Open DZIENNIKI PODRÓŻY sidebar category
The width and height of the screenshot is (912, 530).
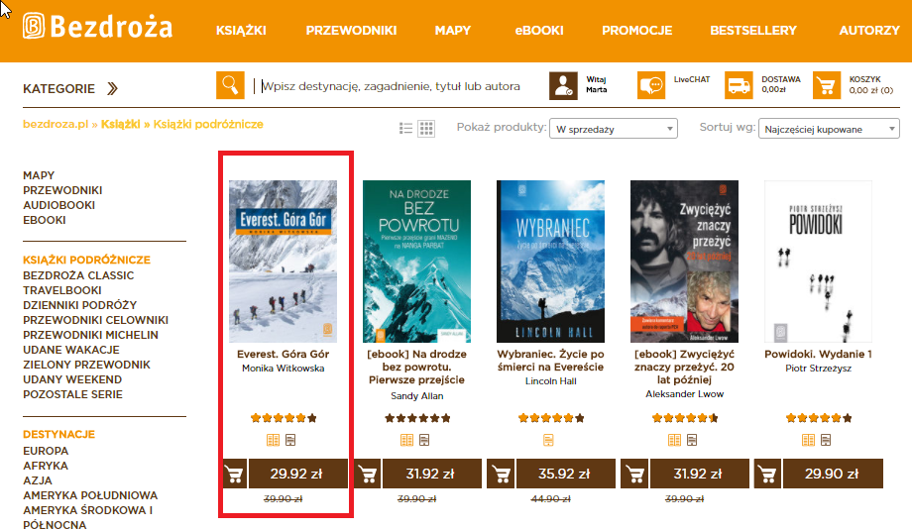point(79,305)
